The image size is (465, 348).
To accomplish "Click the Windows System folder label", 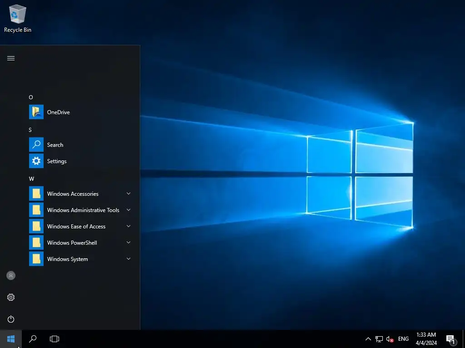I will click(67, 259).
